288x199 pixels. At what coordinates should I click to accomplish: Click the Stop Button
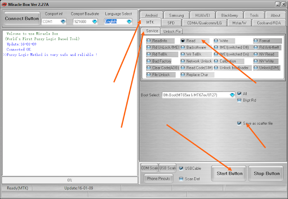(266, 173)
